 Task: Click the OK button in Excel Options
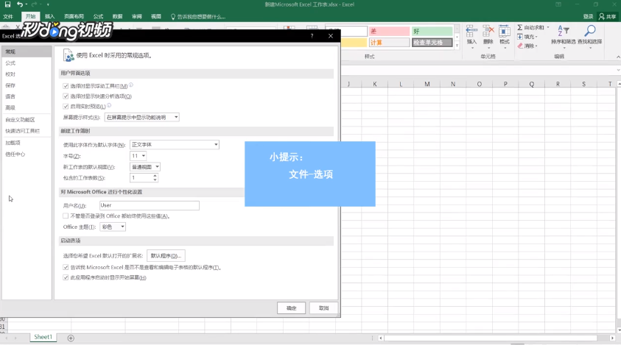click(x=292, y=307)
